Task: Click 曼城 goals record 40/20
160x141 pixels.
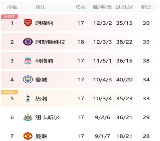Action: pos(124,80)
